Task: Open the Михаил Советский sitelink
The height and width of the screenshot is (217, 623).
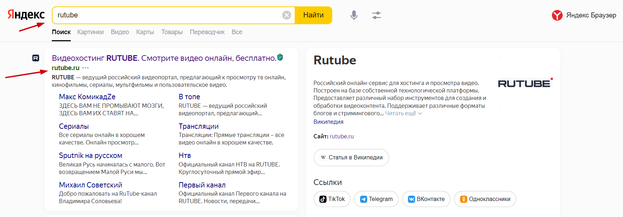Action: click(x=91, y=185)
